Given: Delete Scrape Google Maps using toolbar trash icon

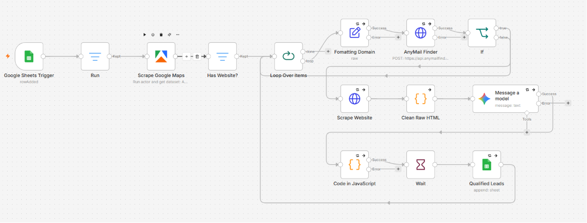Looking at the screenshot, I should coord(161,34).
